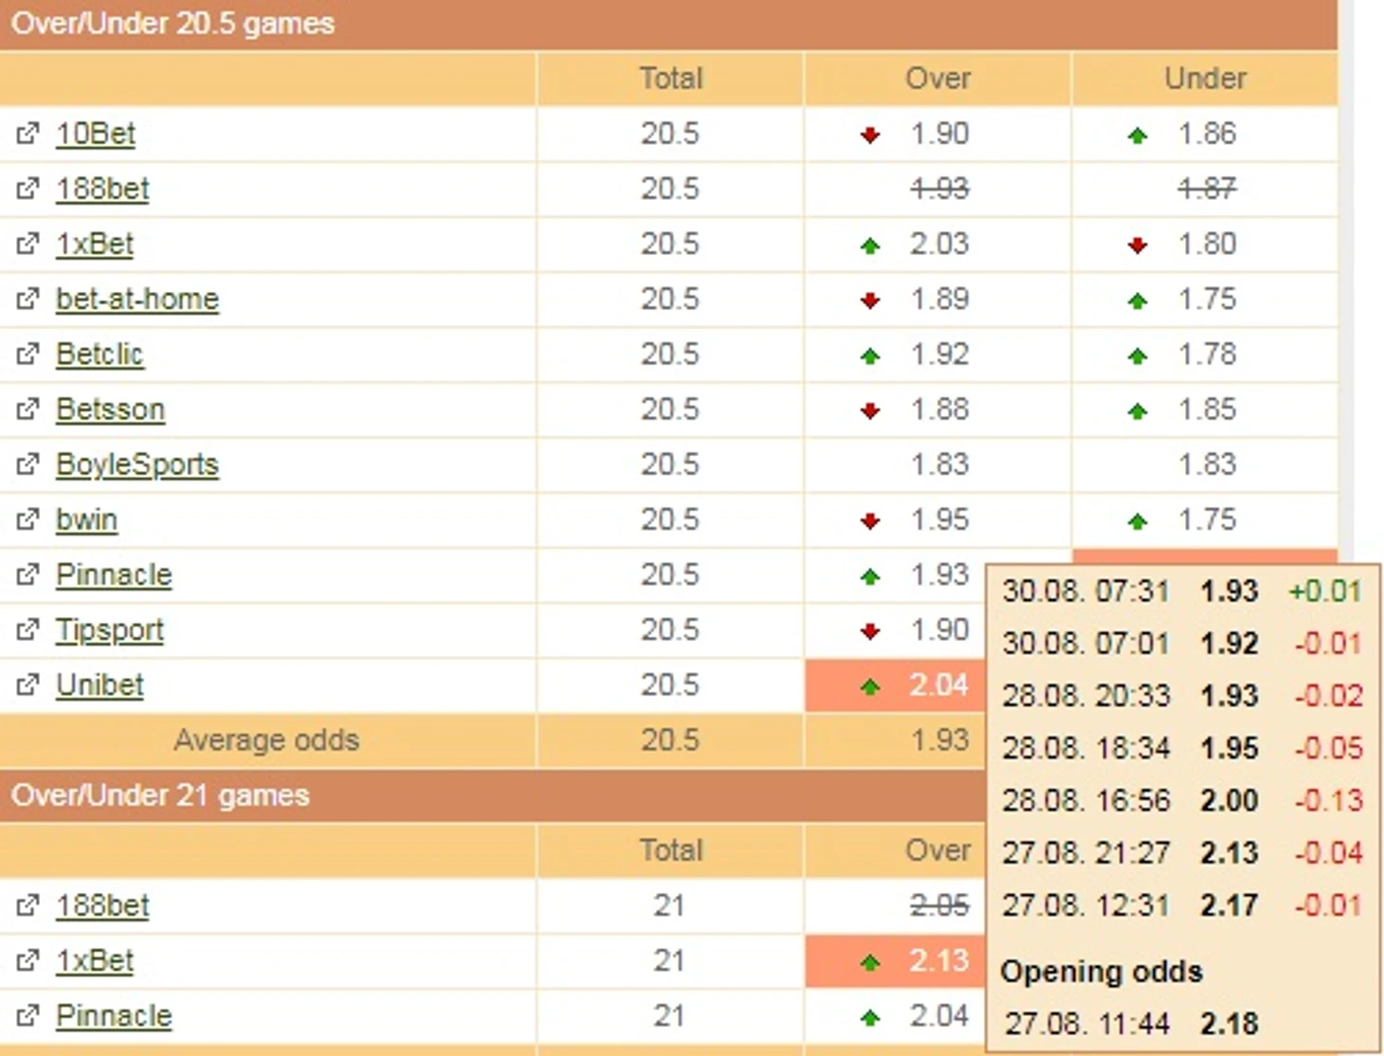Click the highlighted Unibet Over odds 2.04

point(938,685)
